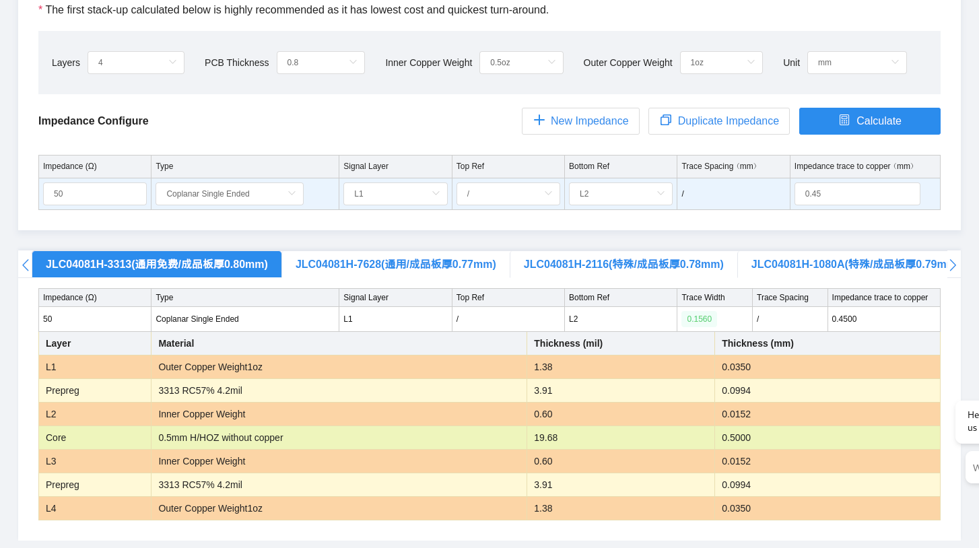
Task: Click the calculator icon on Calculate
Action: click(844, 121)
